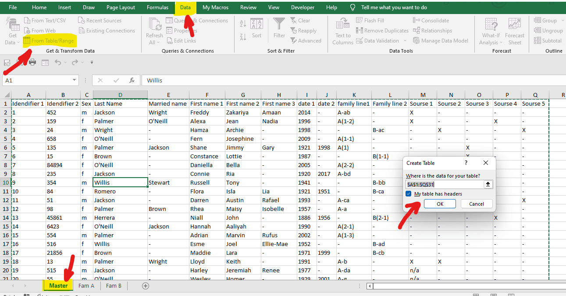Toggle 'My table has headers' checkbox
566x296 pixels.
[408, 194]
